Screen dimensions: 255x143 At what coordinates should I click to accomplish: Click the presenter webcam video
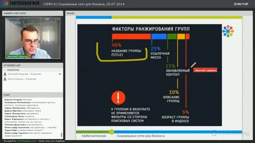[x=33, y=38]
